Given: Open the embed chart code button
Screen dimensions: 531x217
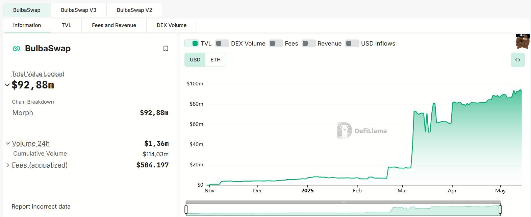Looking at the screenshot, I should tap(517, 60).
